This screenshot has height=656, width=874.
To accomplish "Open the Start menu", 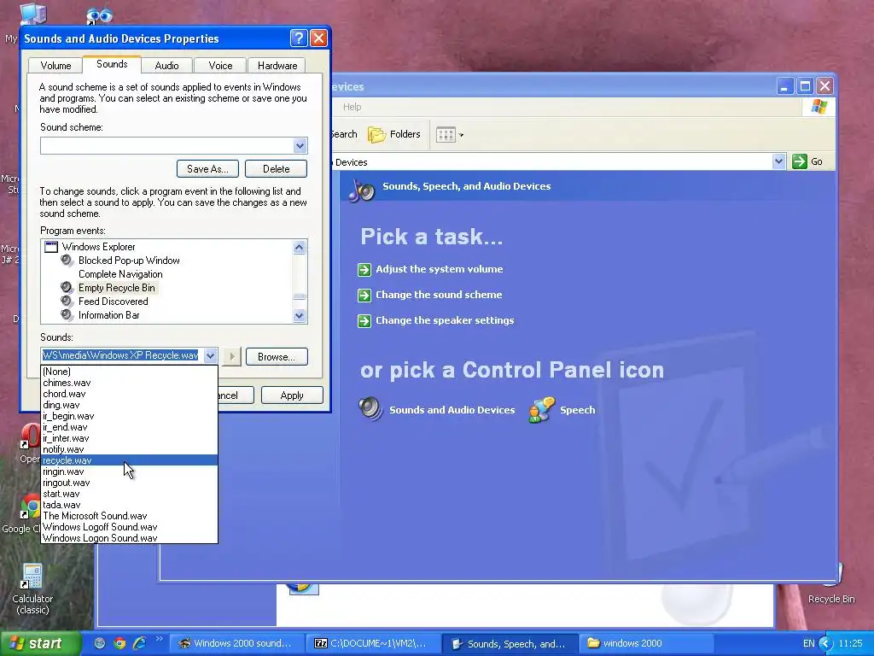I will coord(39,643).
